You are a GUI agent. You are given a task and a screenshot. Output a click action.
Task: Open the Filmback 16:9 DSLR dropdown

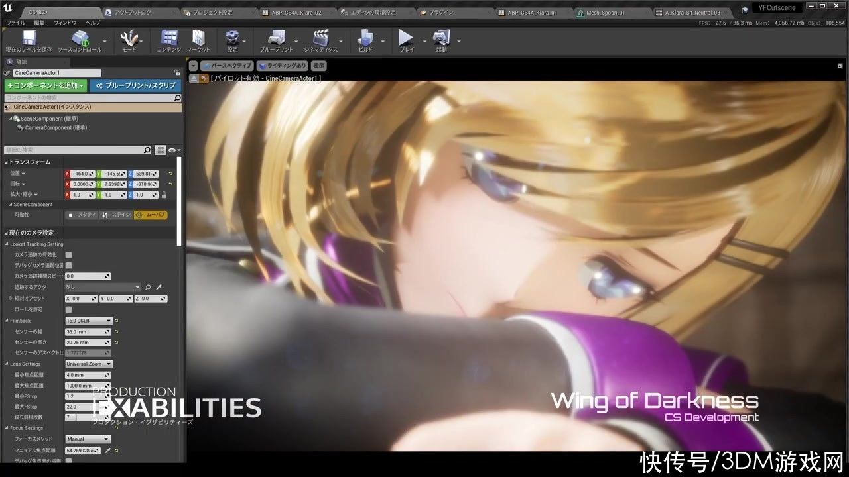[88, 321]
